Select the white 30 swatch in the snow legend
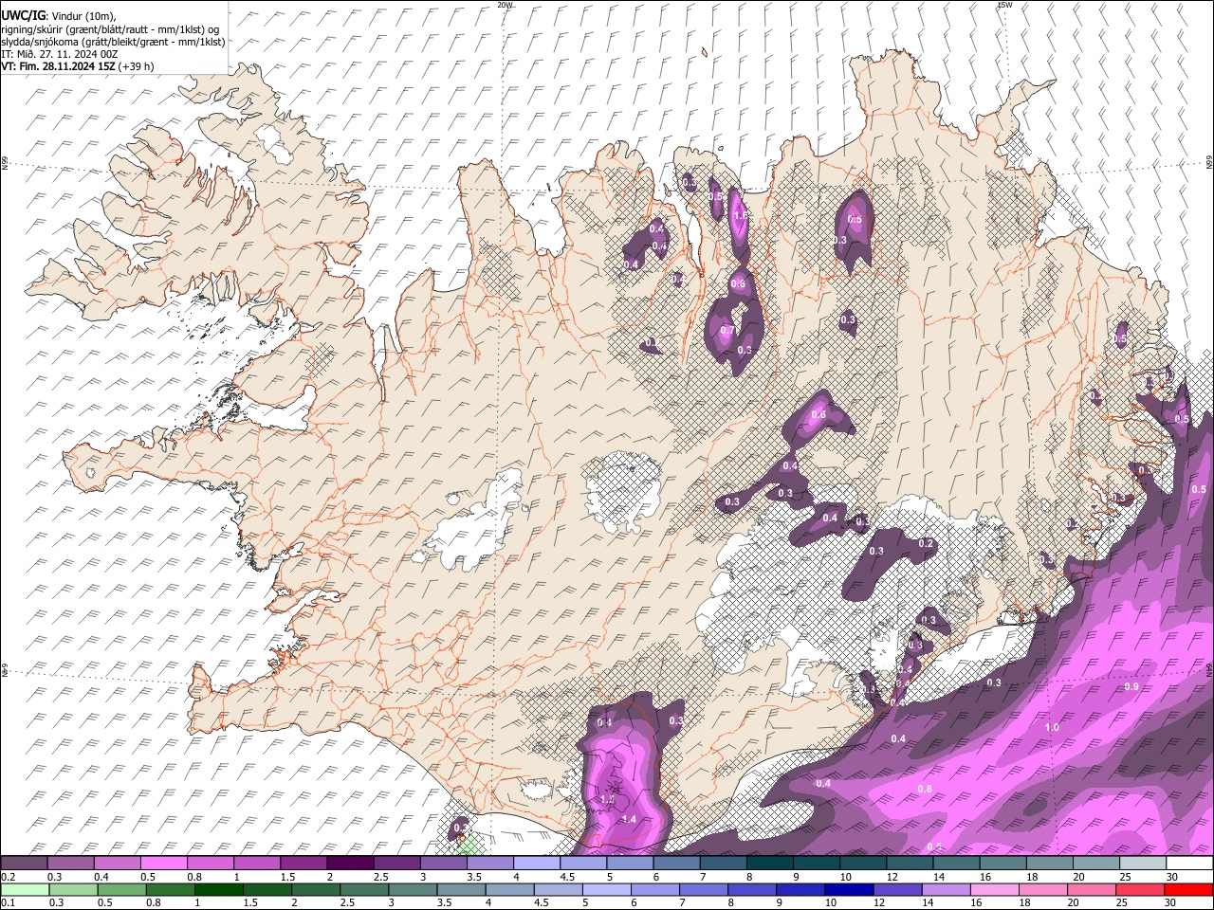Viewport: 1214px width, 910px height. [x=1189, y=863]
